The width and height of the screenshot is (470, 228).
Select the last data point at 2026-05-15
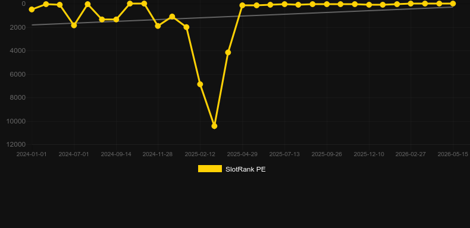point(453,4)
